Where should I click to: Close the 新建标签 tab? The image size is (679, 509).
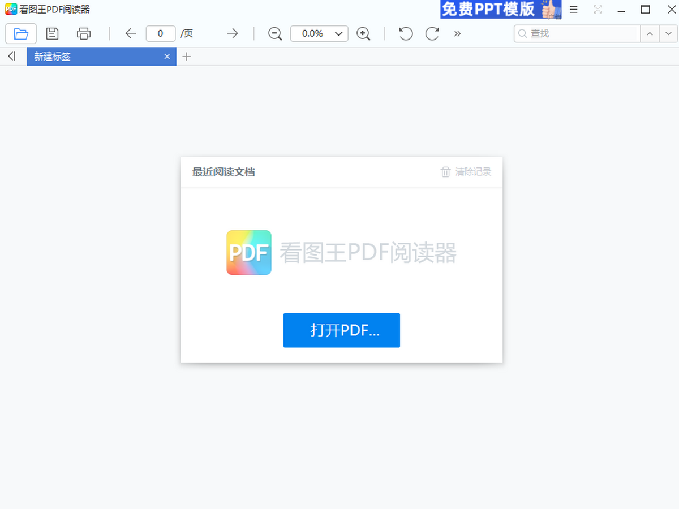click(167, 57)
